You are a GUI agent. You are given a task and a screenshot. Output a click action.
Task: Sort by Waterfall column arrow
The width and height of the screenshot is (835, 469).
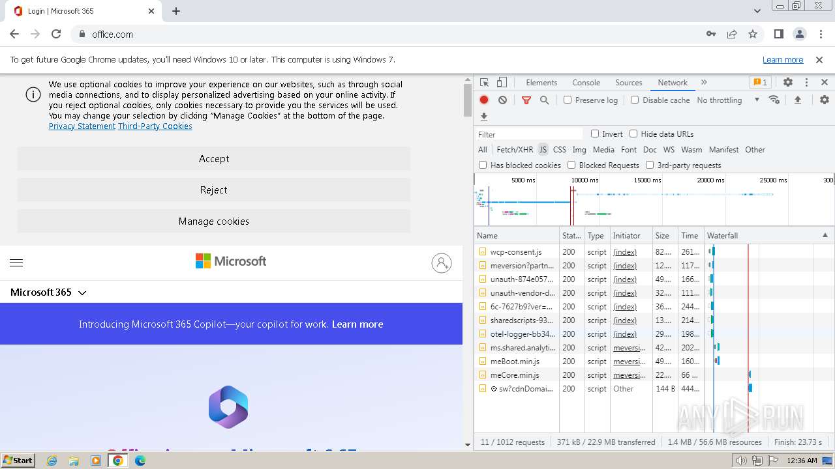pos(825,235)
